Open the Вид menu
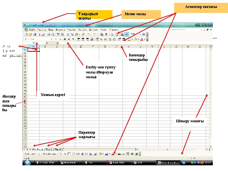Screen dimensions: 228x171 tap(51, 30)
